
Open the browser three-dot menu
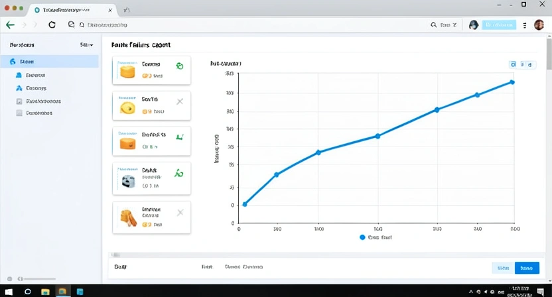(525, 25)
